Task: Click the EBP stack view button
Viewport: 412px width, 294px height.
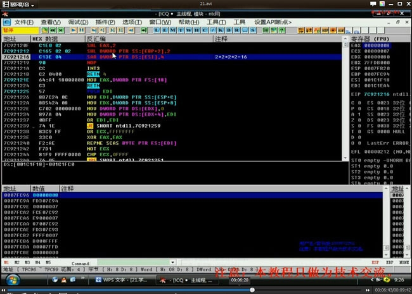Action: point(389,262)
